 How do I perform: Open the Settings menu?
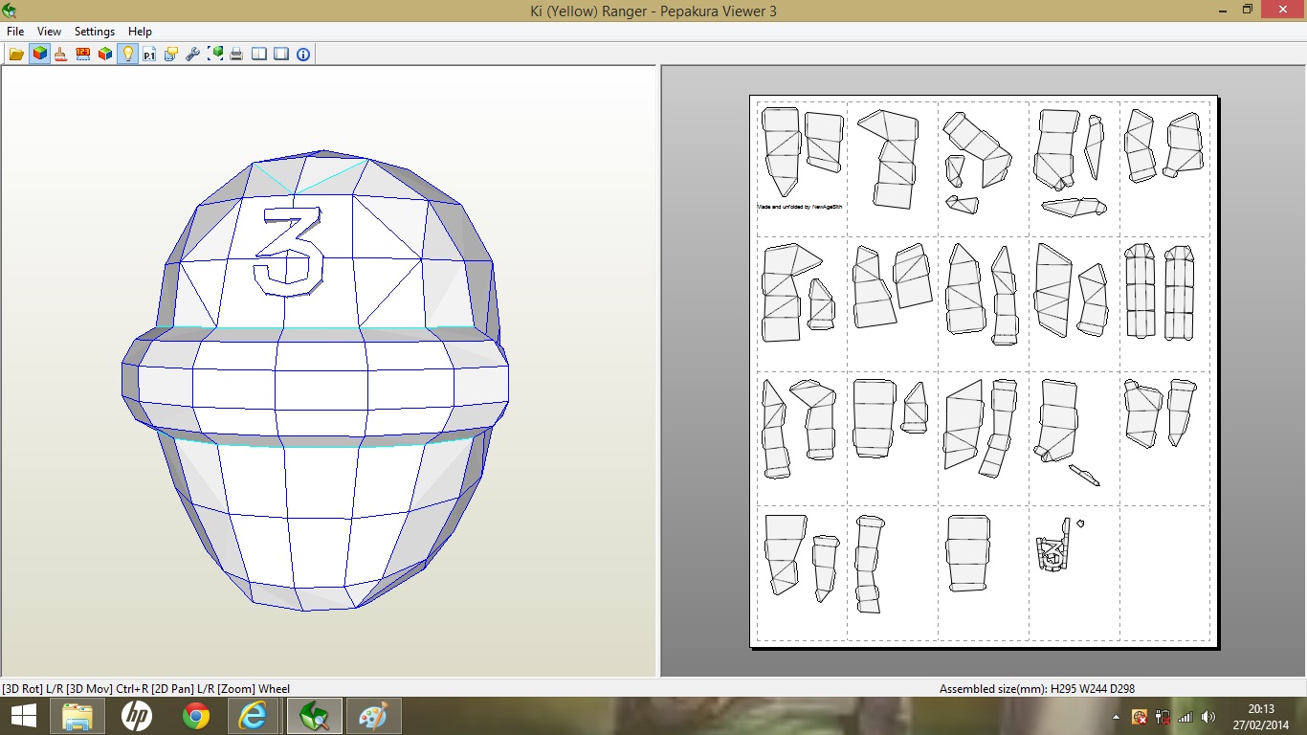[x=95, y=32]
